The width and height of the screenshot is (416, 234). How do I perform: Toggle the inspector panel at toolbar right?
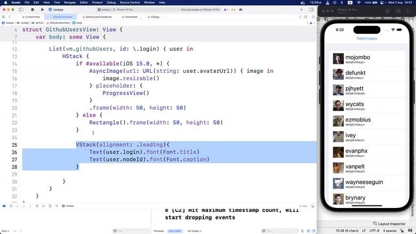point(311,10)
